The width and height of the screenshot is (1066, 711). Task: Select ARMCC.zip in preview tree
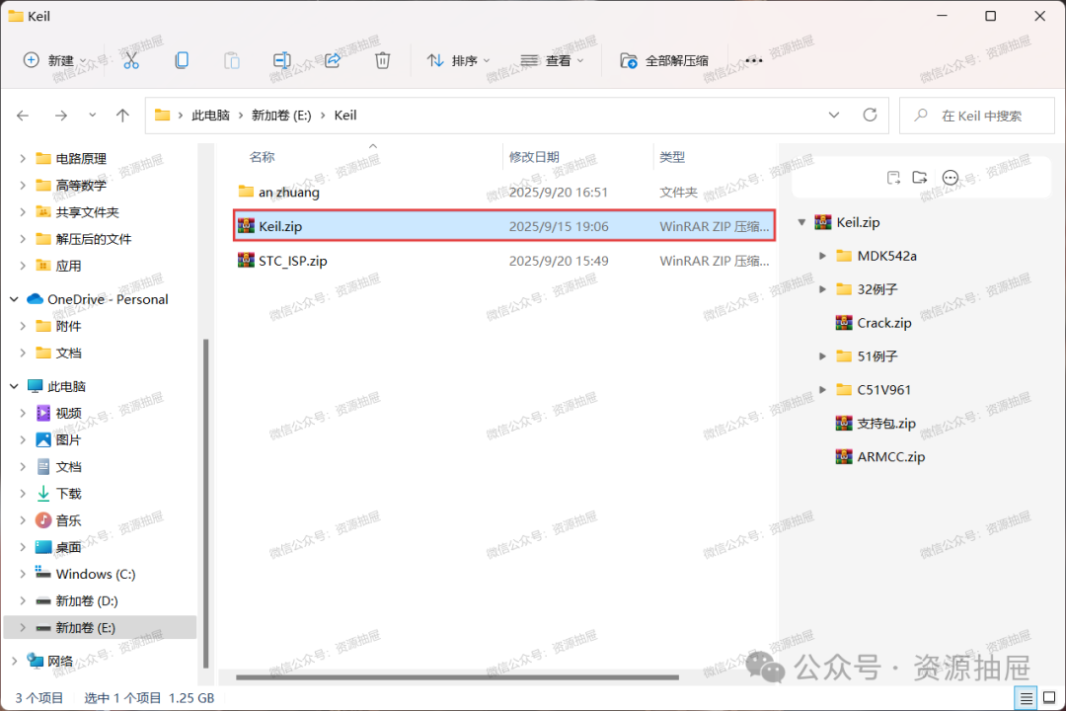coord(890,457)
